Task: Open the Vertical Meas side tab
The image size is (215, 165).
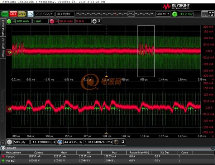Action: coord(3,47)
